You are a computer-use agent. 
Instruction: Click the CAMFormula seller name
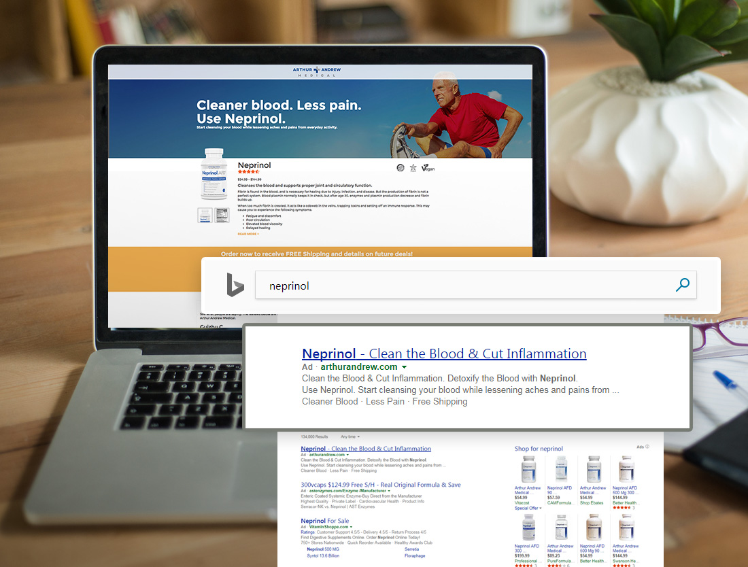pyautogui.click(x=560, y=503)
